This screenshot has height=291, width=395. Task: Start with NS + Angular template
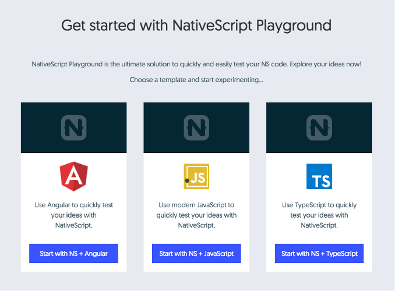pyautogui.click(x=73, y=254)
